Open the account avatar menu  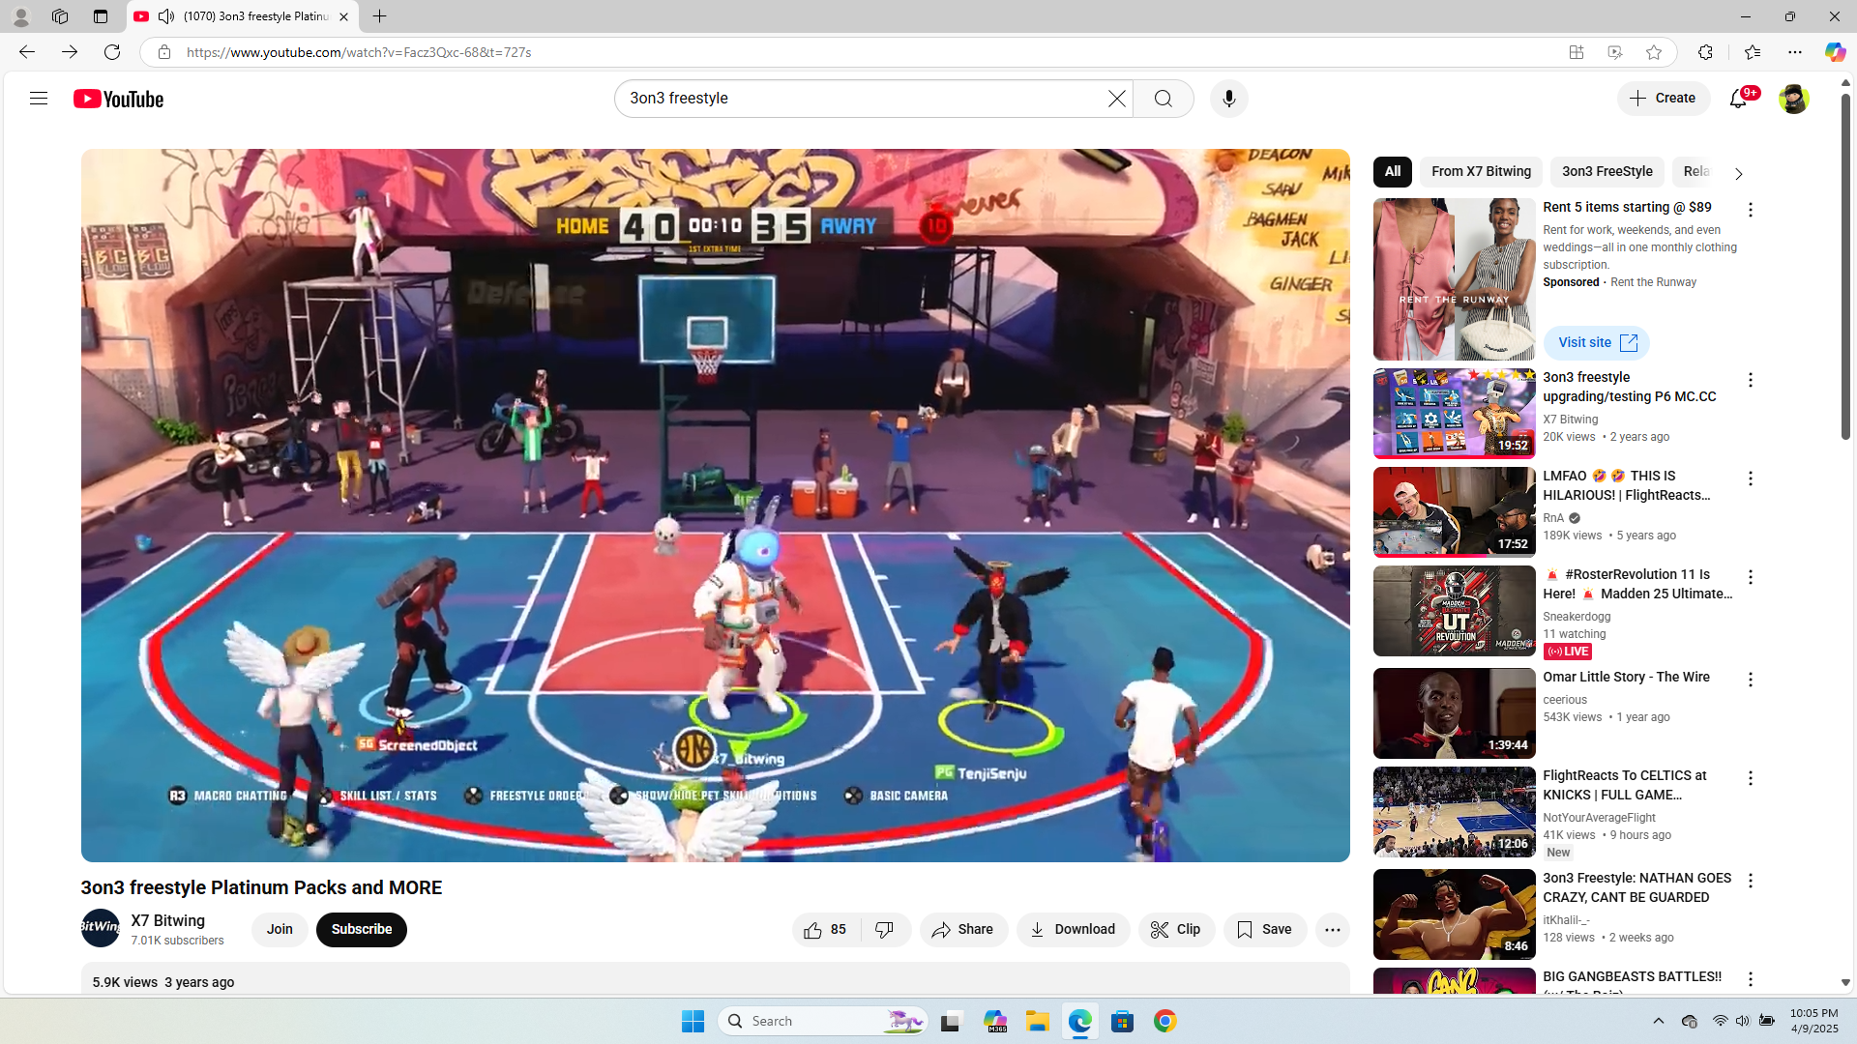(x=1793, y=99)
